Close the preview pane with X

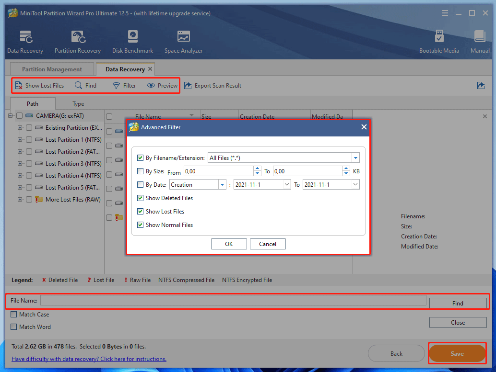pyautogui.click(x=485, y=116)
